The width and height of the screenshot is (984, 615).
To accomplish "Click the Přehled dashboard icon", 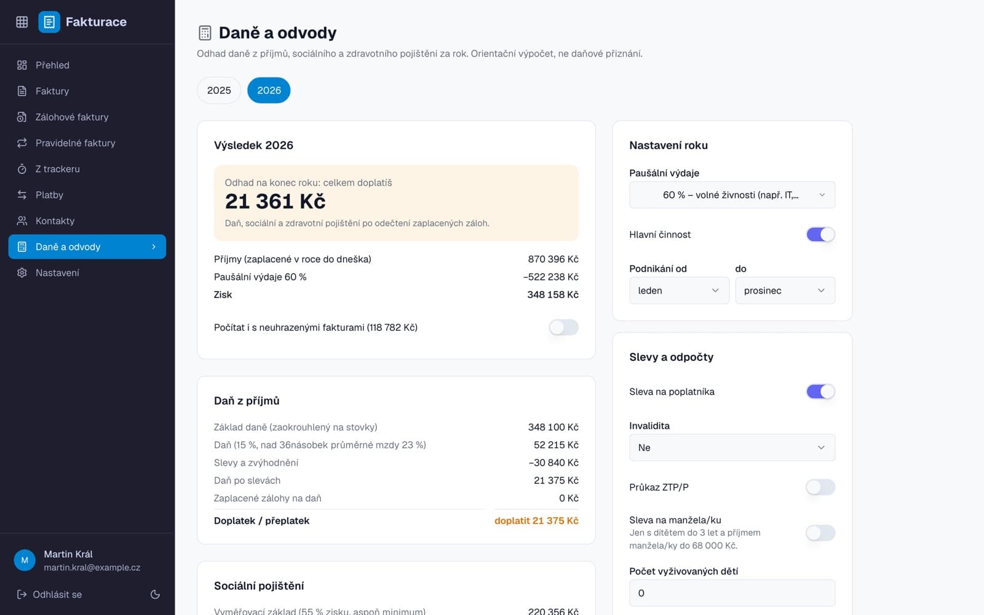I will pyautogui.click(x=22, y=65).
